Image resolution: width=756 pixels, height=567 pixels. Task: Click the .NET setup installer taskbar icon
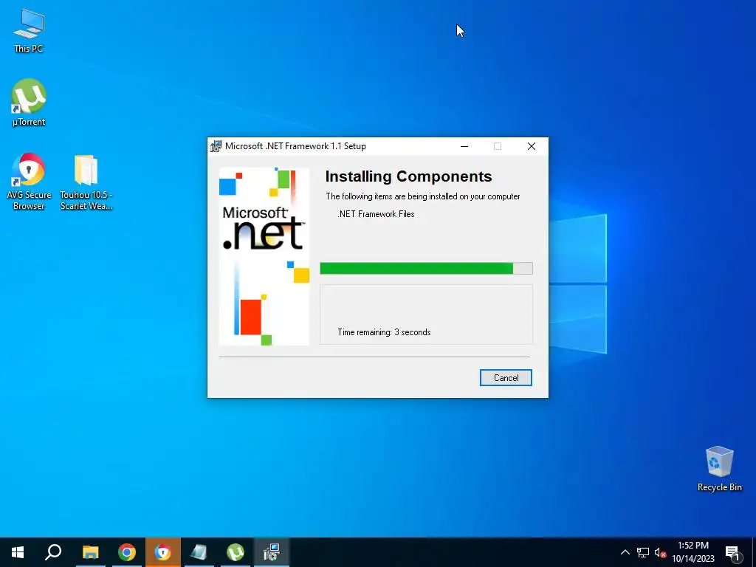pos(272,552)
